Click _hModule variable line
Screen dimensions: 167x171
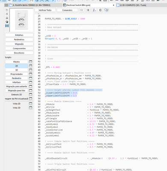pos(79,104)
